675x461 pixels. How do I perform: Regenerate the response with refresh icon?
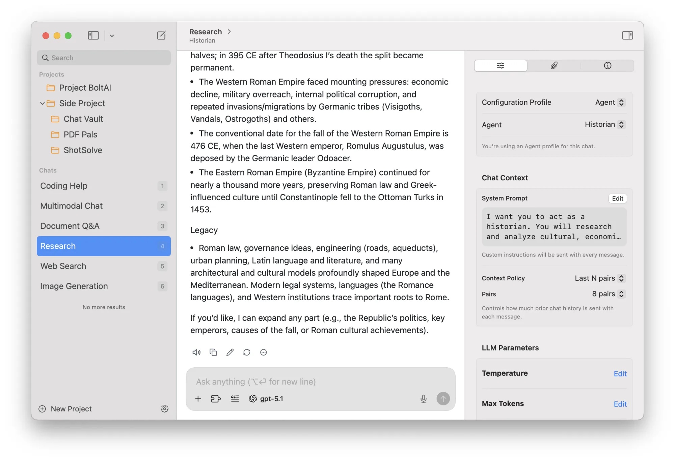pos(247,352)
